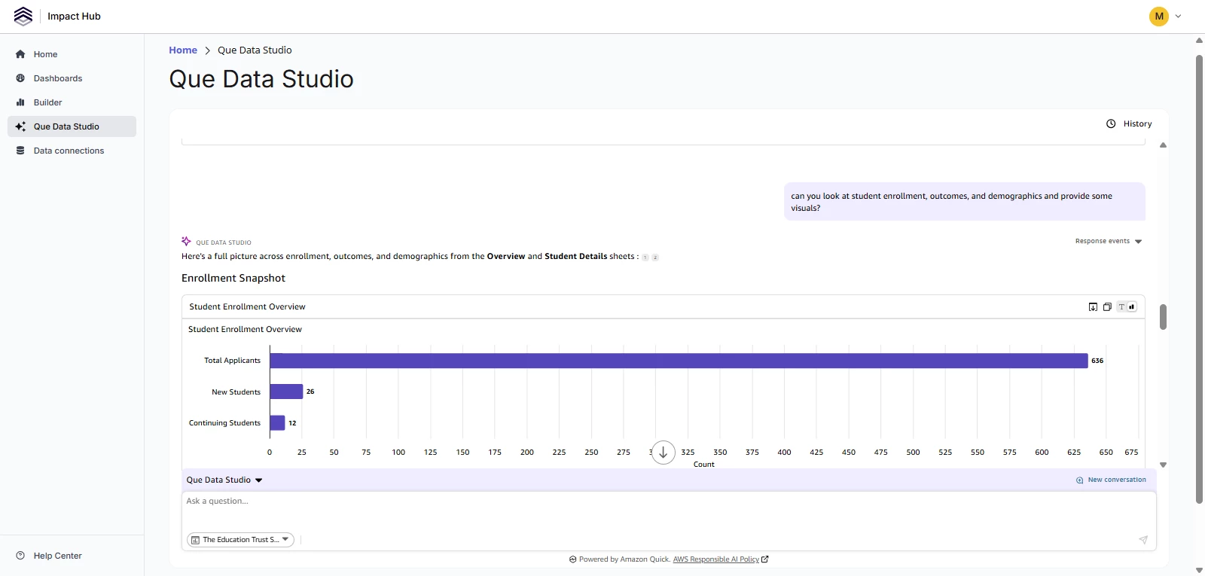Click the scroll-to-bottom arrow button

663,453
